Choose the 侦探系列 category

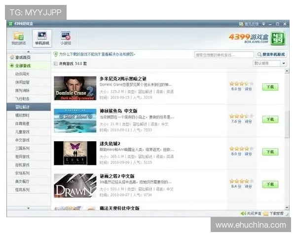[29, 190]
